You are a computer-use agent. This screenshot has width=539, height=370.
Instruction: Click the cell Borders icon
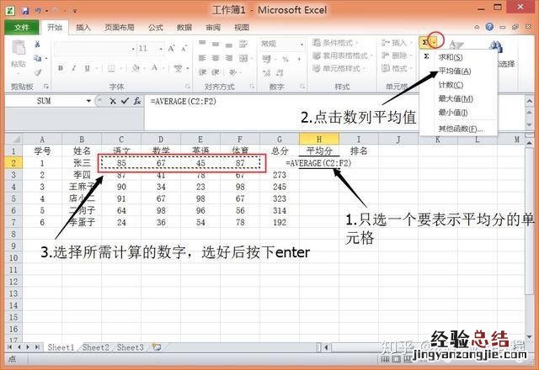[111, 68]
